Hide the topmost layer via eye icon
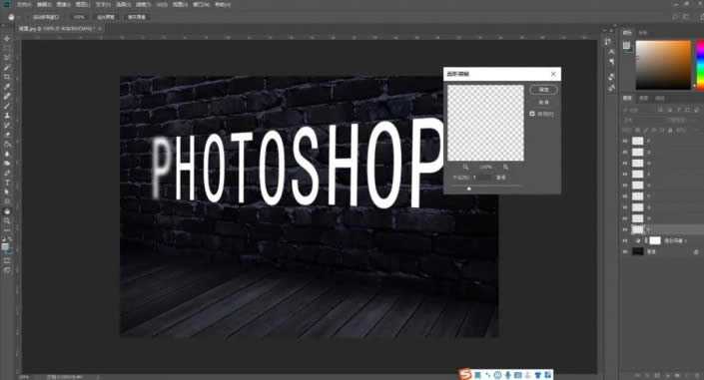 (x=625, y=141)
